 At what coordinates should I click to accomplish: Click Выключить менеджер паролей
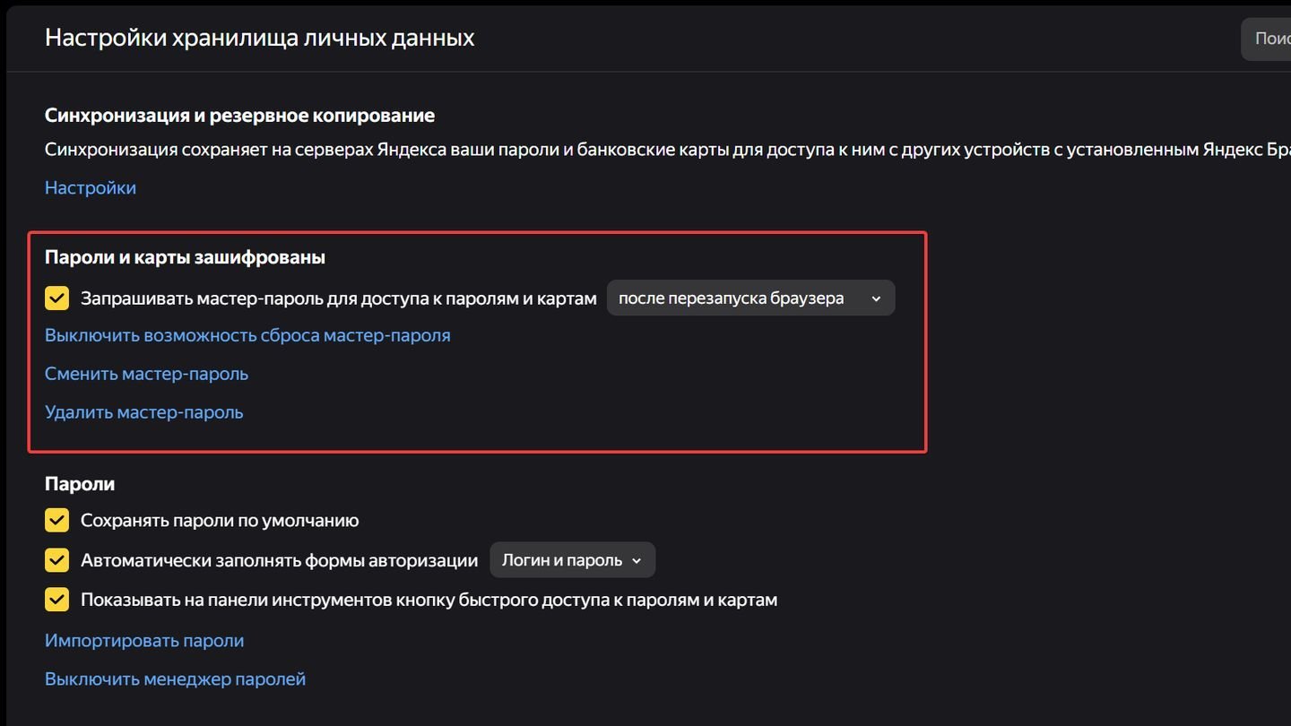tap(175, 678)
